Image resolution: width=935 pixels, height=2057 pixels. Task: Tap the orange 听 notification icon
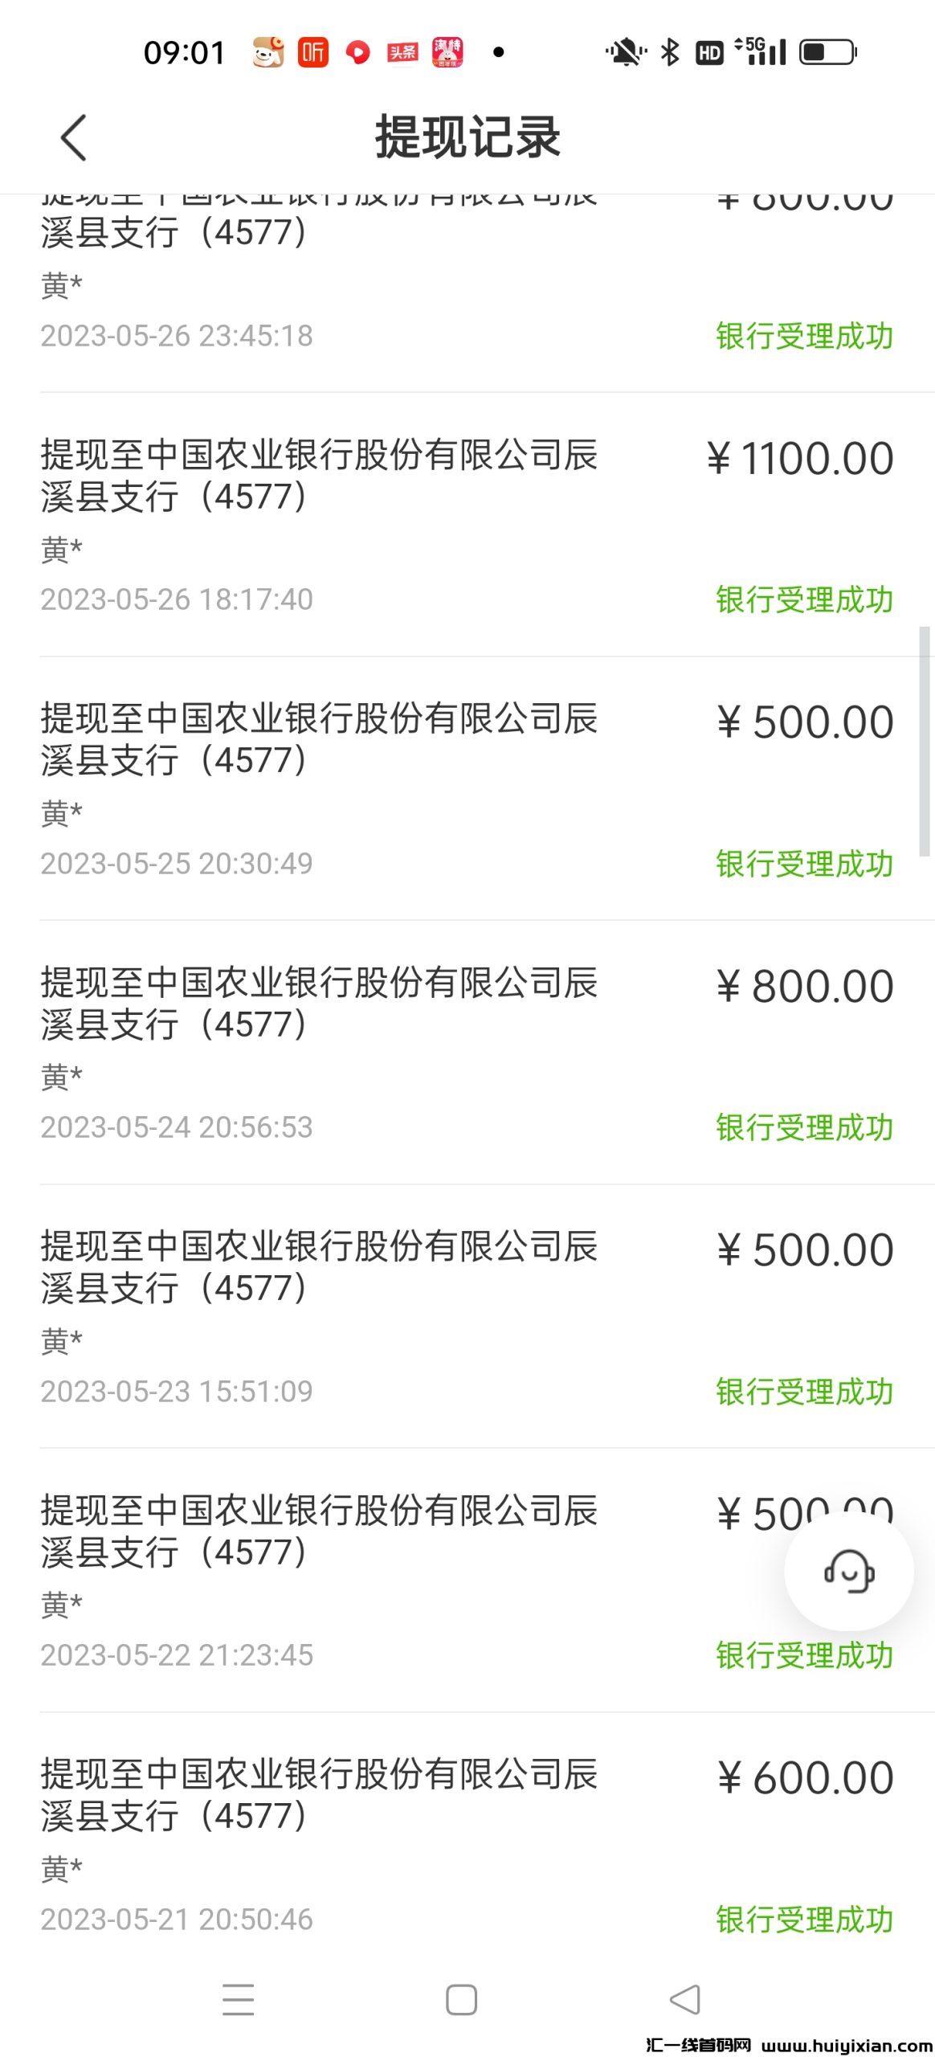point(312,53)
